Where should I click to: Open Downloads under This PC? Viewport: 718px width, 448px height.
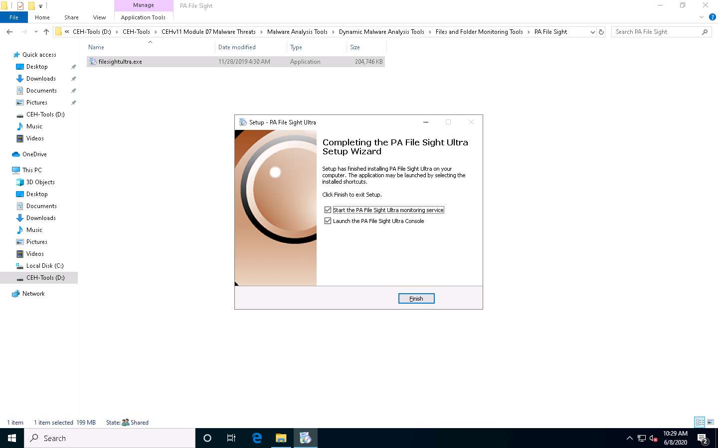coord(41,218)
